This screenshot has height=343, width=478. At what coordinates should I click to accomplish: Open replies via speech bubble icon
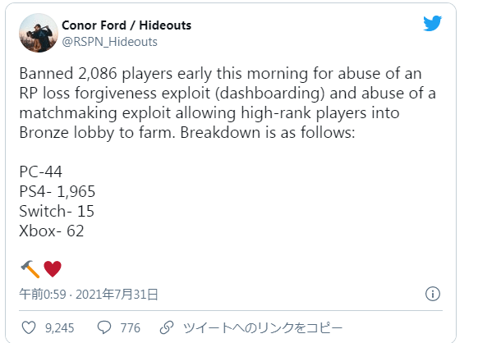pyautogui.click(x=104, y=327)
